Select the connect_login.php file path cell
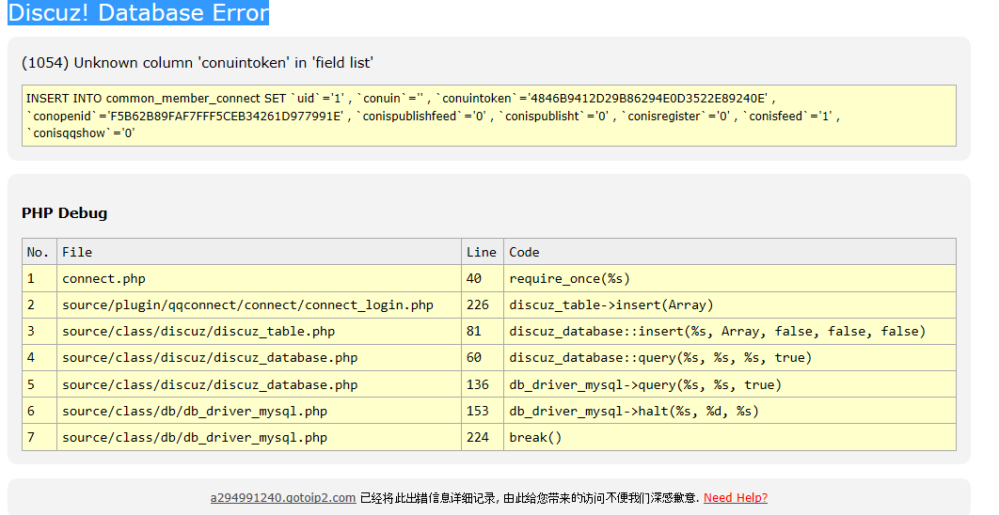The image size is (999, 515). (247, 304)
